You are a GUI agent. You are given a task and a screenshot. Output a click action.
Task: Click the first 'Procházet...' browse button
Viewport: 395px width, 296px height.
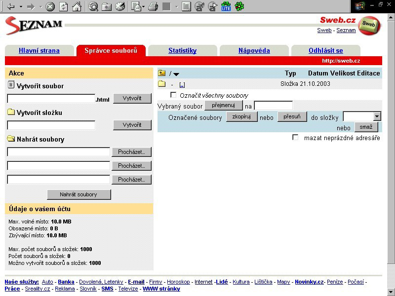pyautogui.click(x=131, y=152)
